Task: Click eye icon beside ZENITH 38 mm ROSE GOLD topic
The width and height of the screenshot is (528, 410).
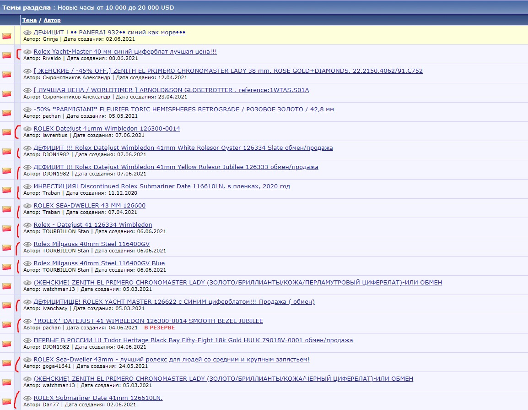Action: coord(27,71)
